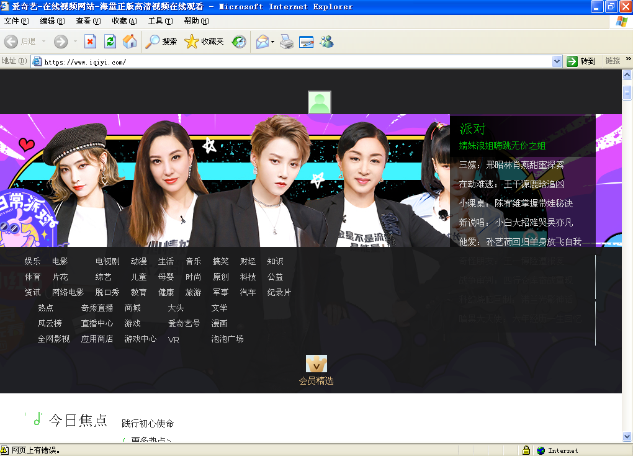This screenshot has height=456, width=633.
Task: Open the 收藏 menu
Action: tap(124, 21)
